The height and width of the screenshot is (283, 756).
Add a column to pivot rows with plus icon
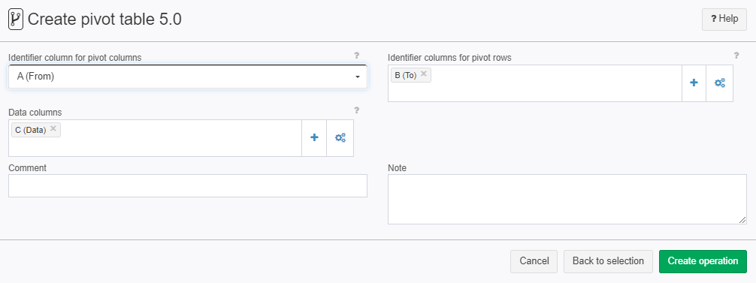point(694,83)
